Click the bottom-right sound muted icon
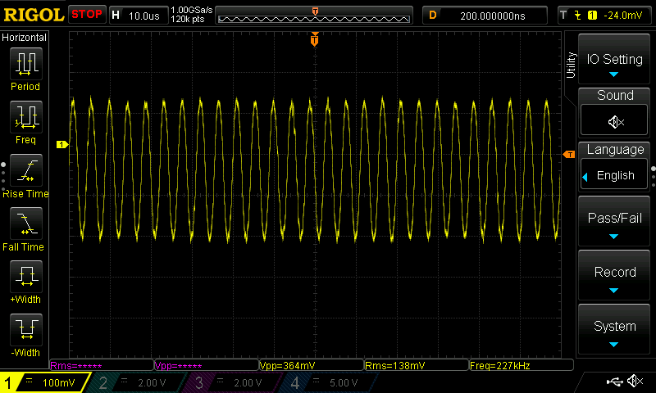This screenshot has height=393, width=656. [635, 381]
